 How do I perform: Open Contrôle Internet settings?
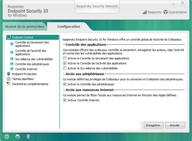pos(26,69)
